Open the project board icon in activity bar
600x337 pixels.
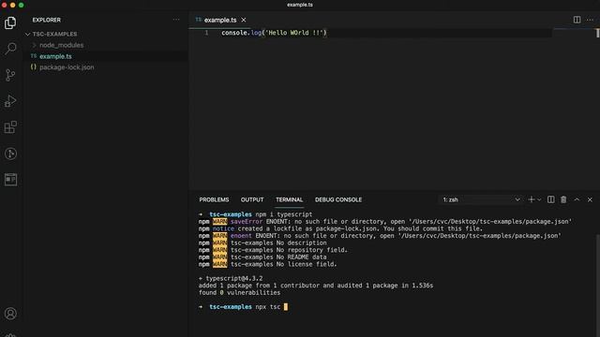10,180
